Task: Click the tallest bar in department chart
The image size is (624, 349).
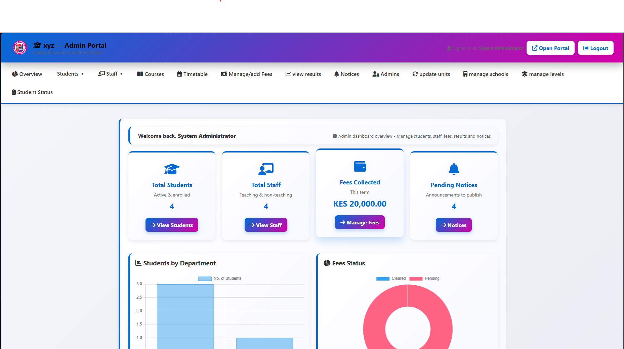Action: tap(185, 316)
